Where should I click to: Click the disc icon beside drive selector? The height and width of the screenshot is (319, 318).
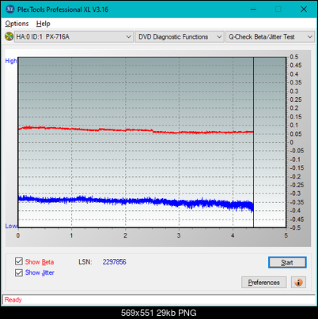[x=9, y=36]
